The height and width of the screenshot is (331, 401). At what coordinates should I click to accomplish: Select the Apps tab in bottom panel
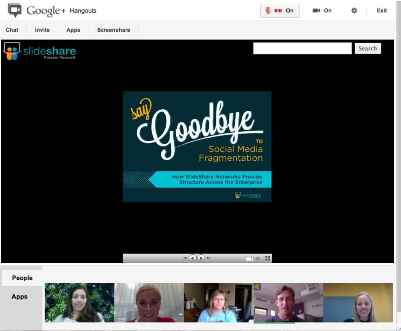tap(20, 297)
